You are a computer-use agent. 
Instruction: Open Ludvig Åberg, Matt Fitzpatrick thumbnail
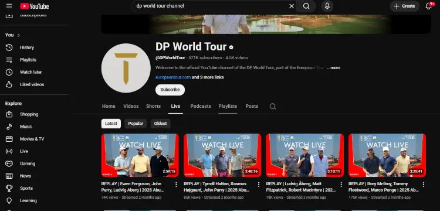[x=304, y=155]
